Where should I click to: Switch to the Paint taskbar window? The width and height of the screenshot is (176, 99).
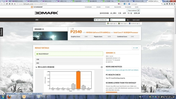[x=43, y=97]
